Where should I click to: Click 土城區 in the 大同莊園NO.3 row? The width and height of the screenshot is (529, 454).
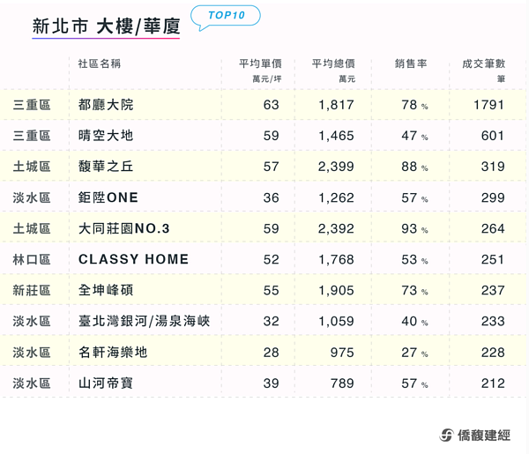pos(32,228)
